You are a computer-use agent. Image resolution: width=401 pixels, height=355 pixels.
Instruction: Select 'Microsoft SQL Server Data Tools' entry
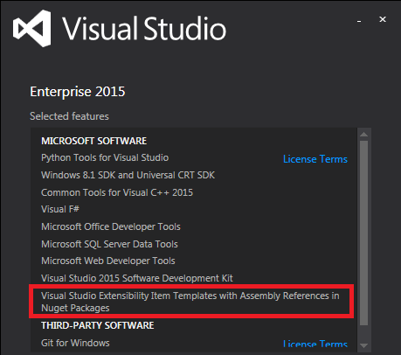pyautogui.click(x=109, y=244)
